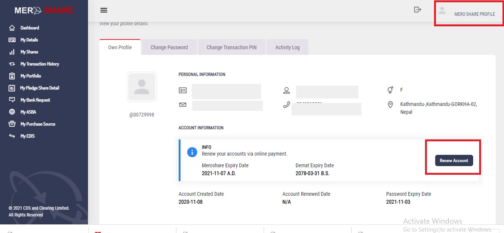The height and width of the screenshot is (233, 504).
Task: Click My Purchase Source icon
Action: point(12,124)
